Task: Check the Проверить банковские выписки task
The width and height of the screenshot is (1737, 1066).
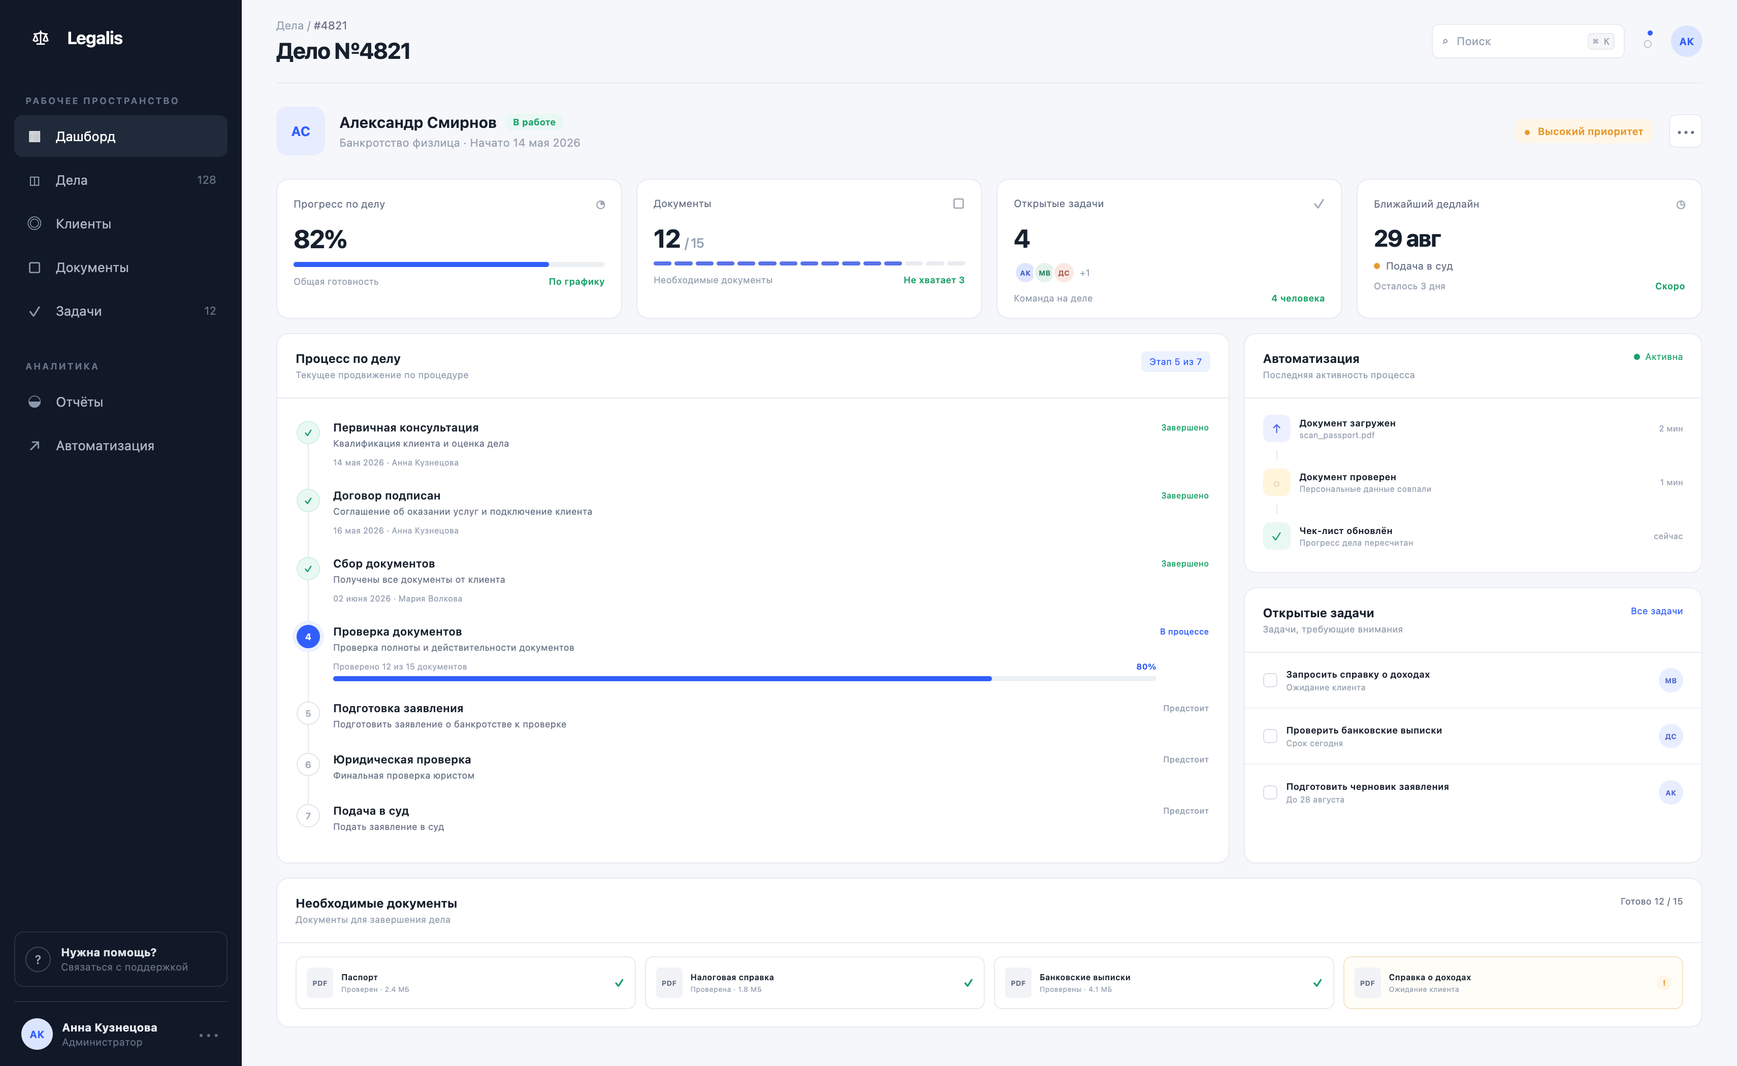Action: tap(1270, 736)
